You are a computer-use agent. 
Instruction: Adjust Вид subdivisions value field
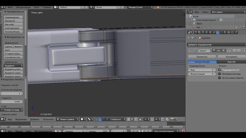[x=202, y=70]
